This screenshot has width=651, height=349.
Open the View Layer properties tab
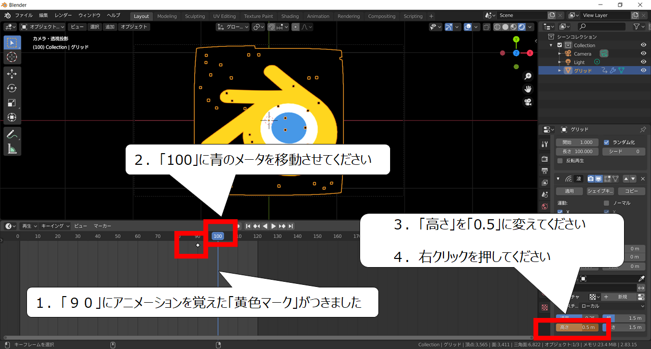click(x=545, y=183)
